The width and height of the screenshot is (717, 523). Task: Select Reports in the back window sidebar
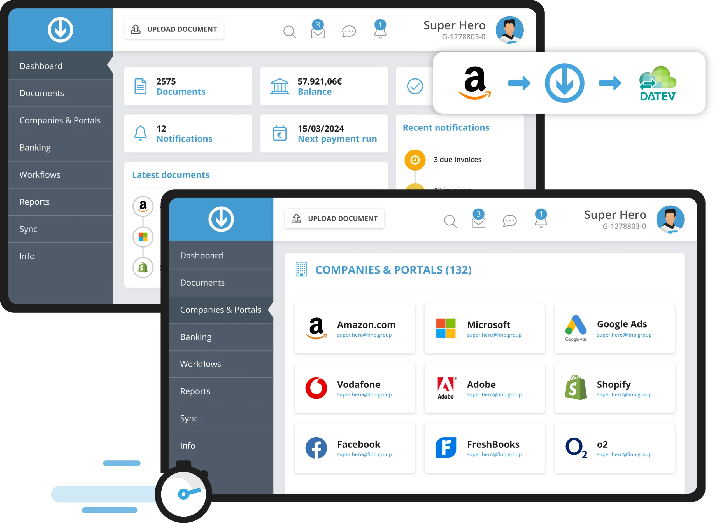click(60, 202)
